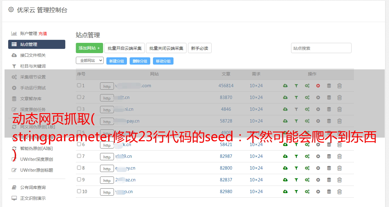Screen dimensions: 389x207
Task: Open the filter icon for site row 1
Action: (x=296, y=86)
